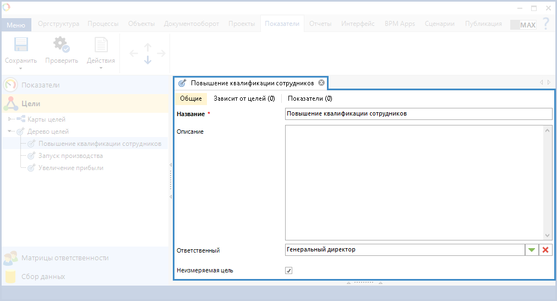This screenshot has width=557, height=301.
Task: Click the help question mark icon
Action: click(545, 24)
